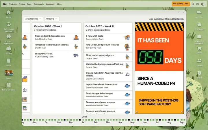This screenshot has width=208, height=130.
Task: Open the Talk to a human icon
Action: click(x=9, y=86)
